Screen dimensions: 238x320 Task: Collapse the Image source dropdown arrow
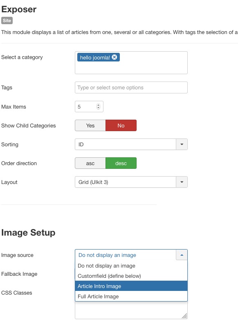(182, 255)
